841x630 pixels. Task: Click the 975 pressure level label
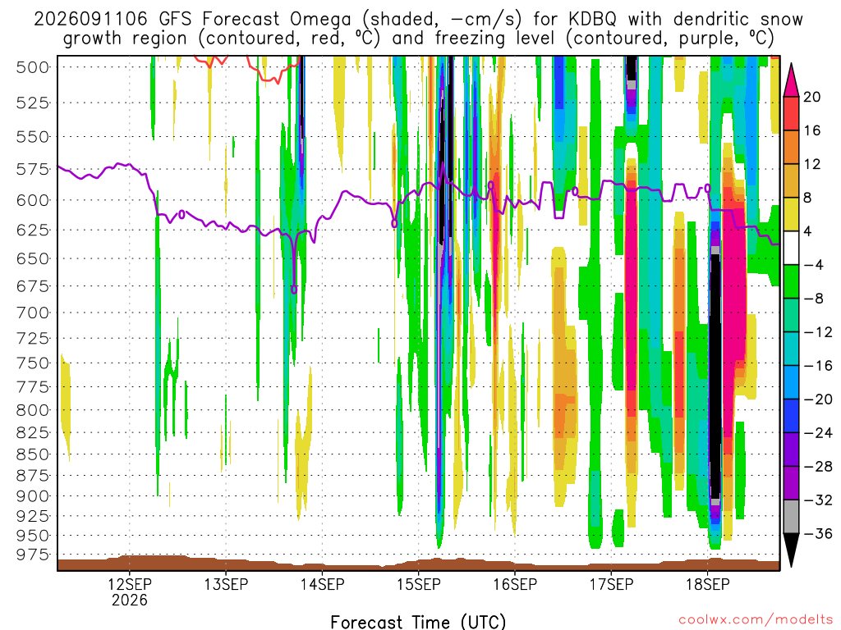pos(32,555)
